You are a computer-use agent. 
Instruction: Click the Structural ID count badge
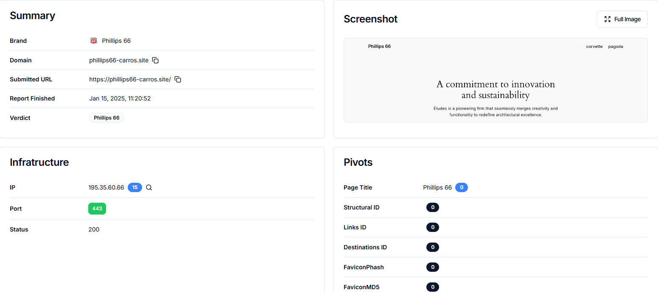click(433, 207)
